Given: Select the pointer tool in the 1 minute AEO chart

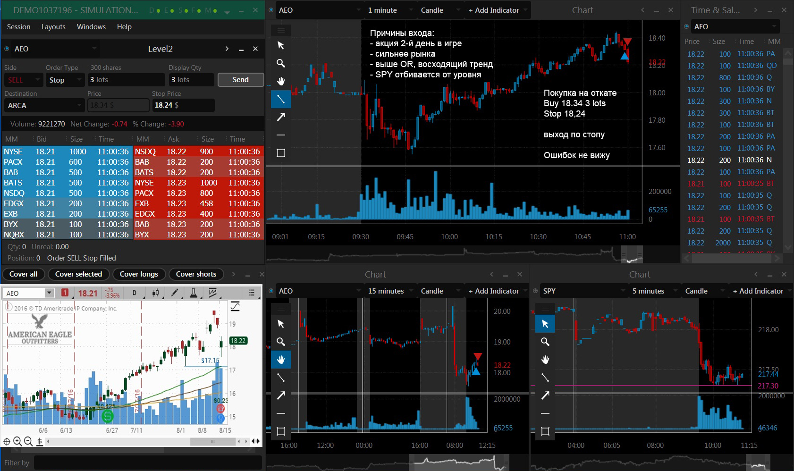Looking at the screenshot, I should [281, 45].
